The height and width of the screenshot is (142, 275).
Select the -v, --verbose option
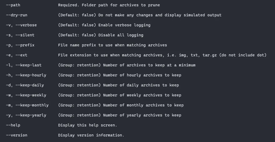[21, 25]
